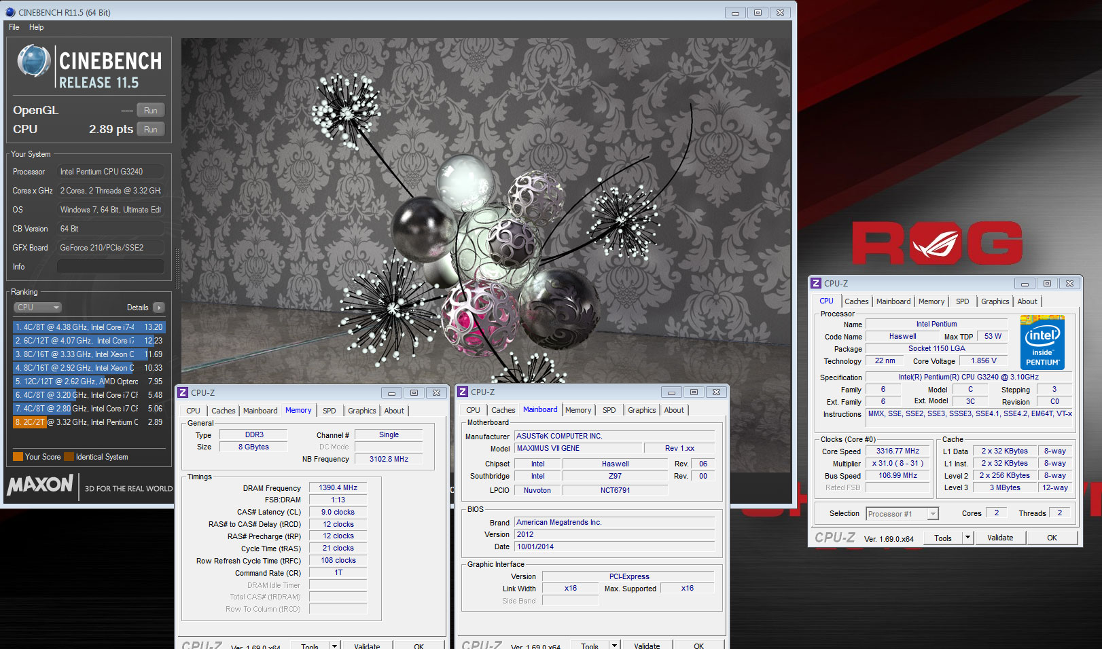
Task: Select ranking row 4C/8T @ 3.20 GHz
Action: coord(89,395)
